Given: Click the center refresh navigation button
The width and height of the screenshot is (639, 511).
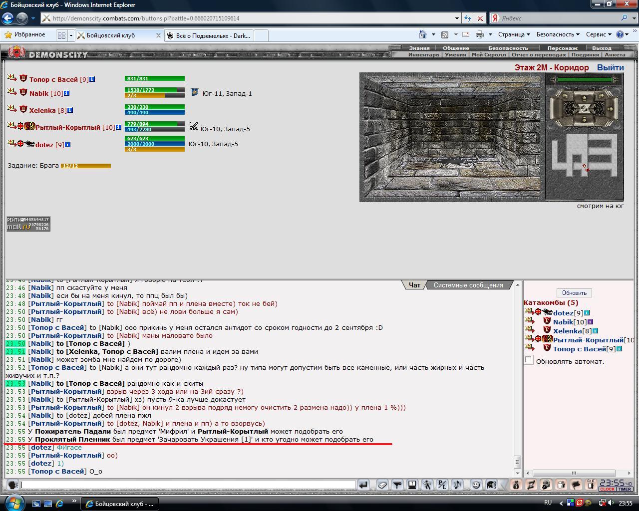Looking at the screenshot, I should click(x=584, y=109).
